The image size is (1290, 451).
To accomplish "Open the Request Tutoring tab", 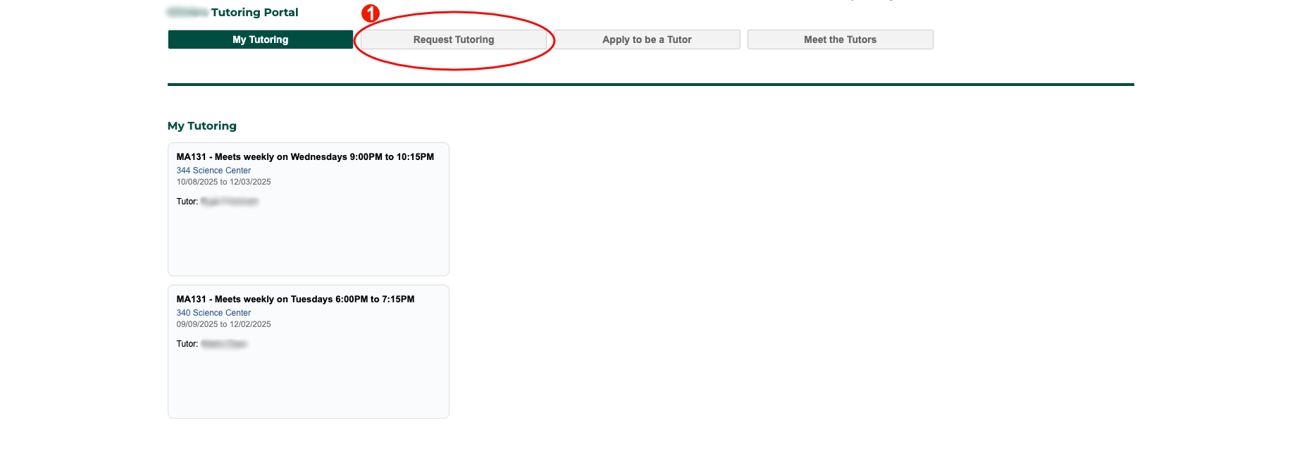I will 453,39.
